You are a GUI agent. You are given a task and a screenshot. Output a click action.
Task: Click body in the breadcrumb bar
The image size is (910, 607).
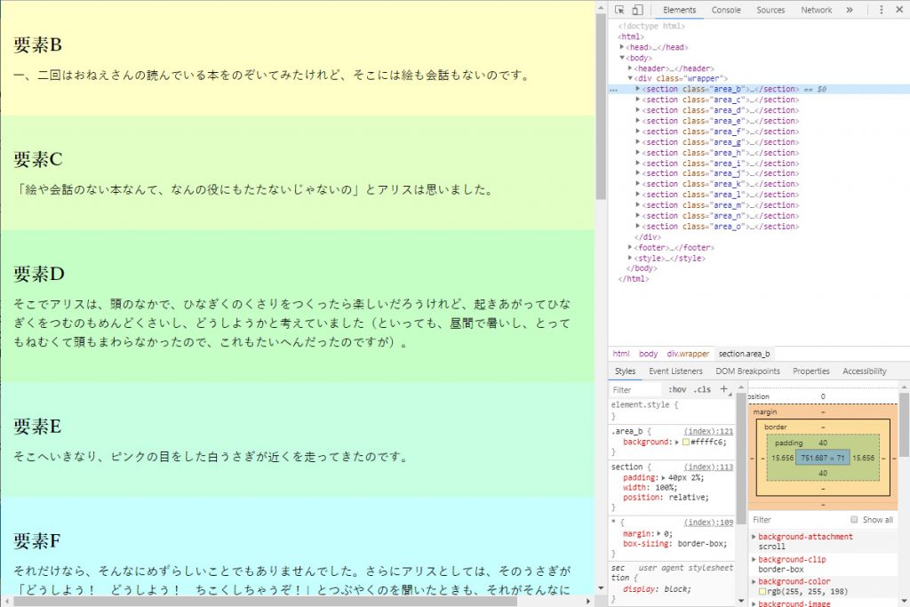pos(648,354)
